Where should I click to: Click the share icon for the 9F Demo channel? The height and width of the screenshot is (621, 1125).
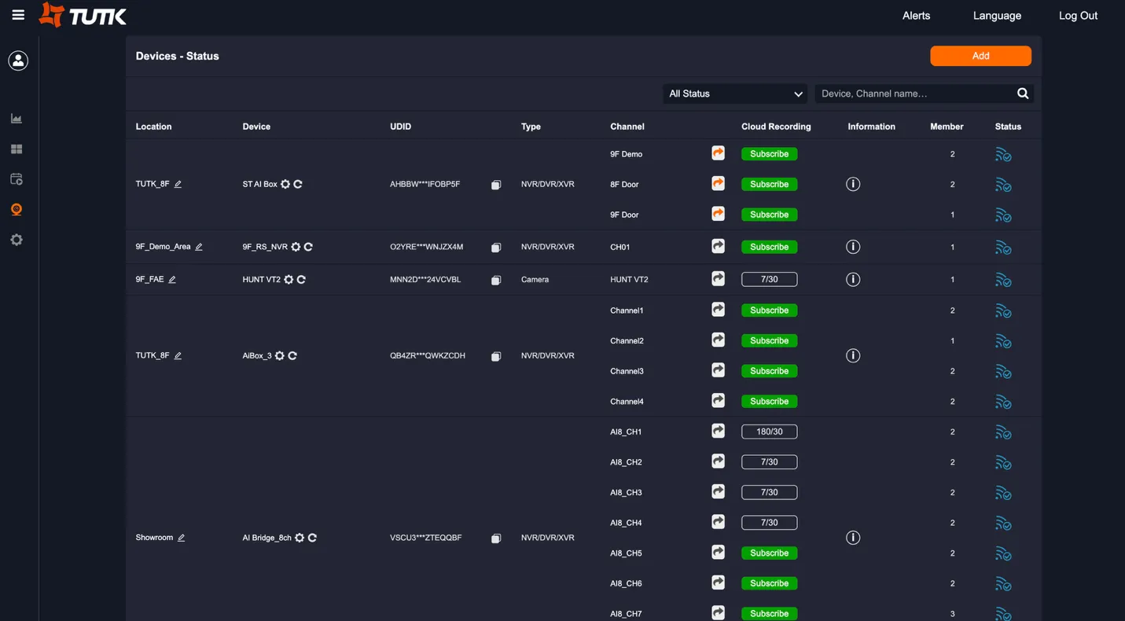click(x=717, y=152)
